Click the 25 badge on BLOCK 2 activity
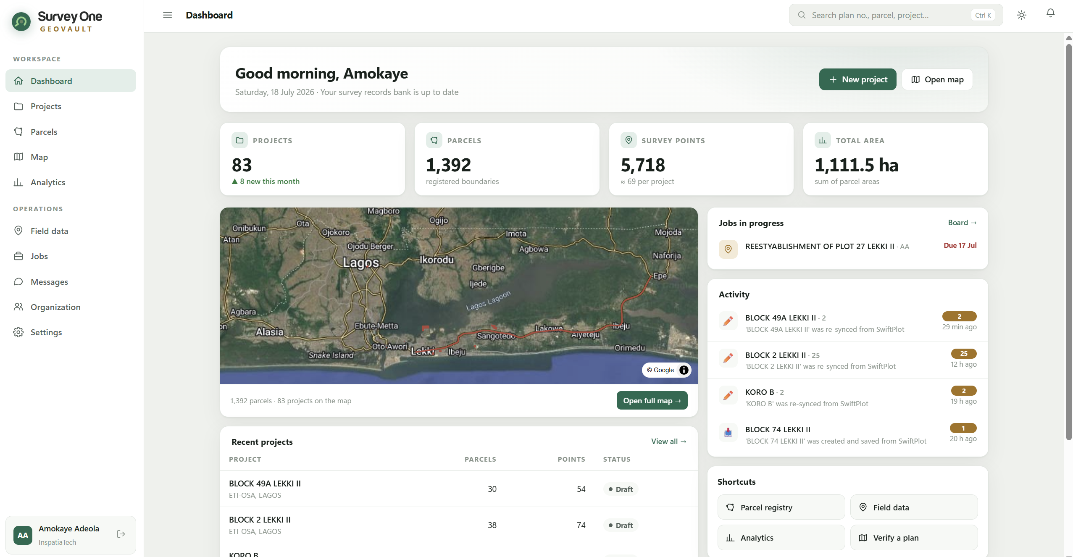Screen dimensions: 1073x557 963,354
